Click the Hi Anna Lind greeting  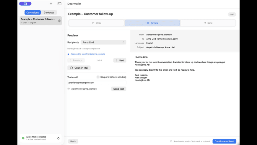141,57
